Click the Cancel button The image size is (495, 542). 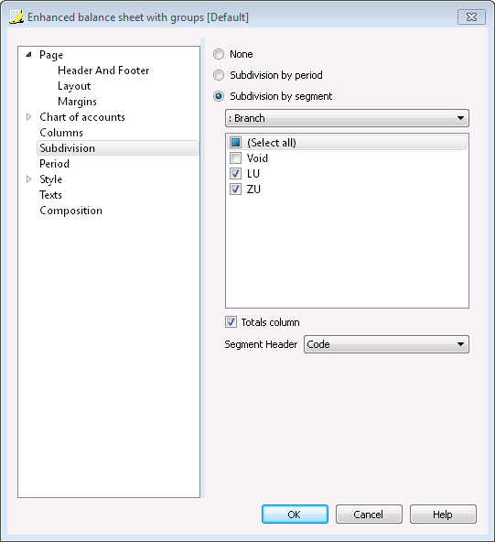coord(369,515)
